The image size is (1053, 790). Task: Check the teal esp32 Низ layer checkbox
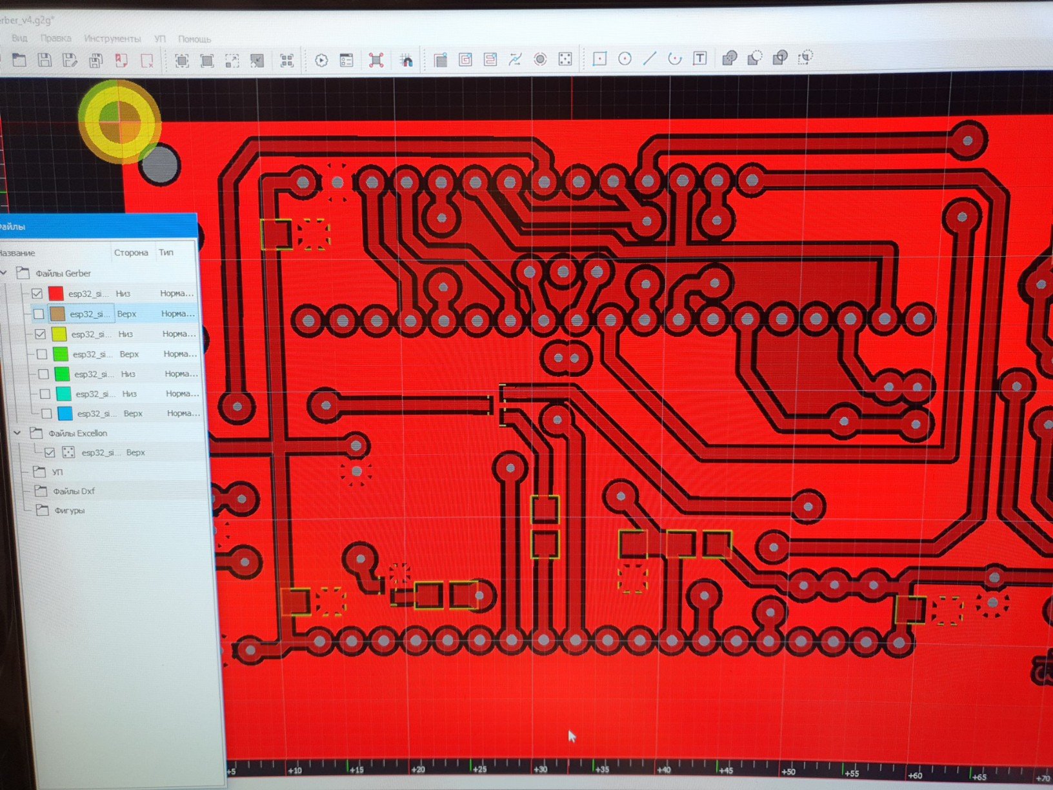pos(45,394)
